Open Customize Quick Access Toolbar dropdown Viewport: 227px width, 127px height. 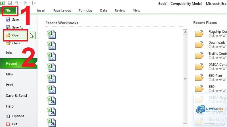click(34, 3)
